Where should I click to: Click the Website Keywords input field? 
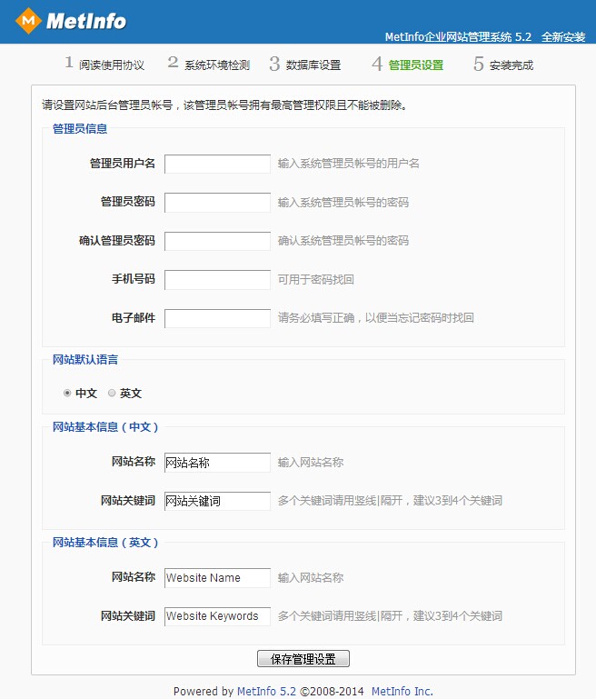[217, 616]
